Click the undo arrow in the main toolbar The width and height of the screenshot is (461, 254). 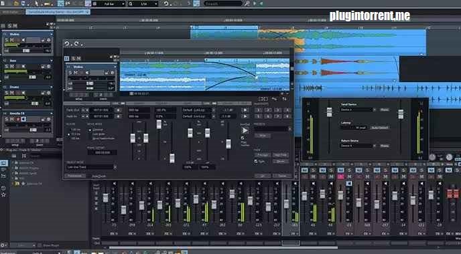[166, 3]
